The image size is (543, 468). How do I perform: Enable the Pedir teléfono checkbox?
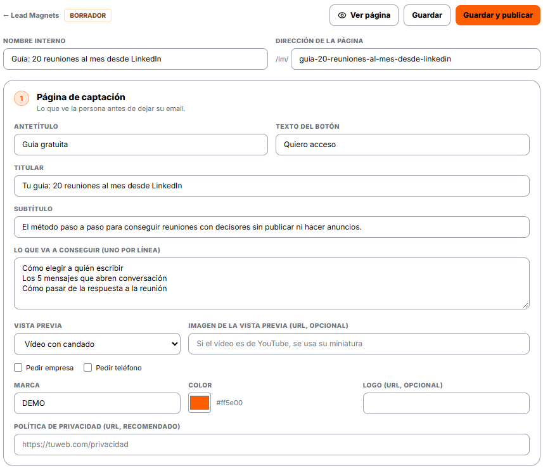[x=87, y=367]
